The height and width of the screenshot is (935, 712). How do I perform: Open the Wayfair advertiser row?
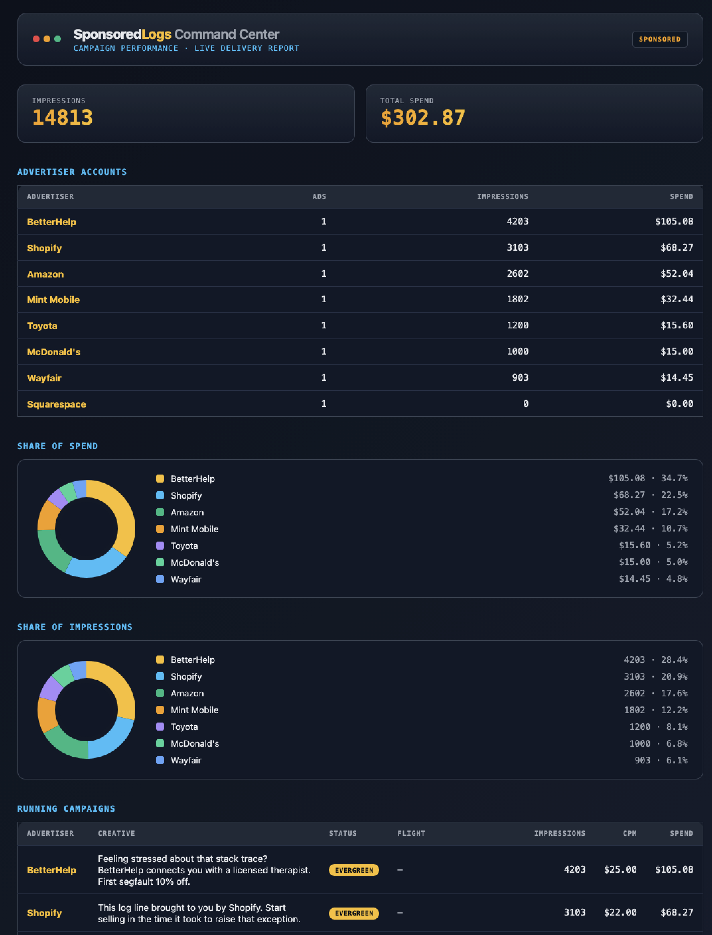360,378
